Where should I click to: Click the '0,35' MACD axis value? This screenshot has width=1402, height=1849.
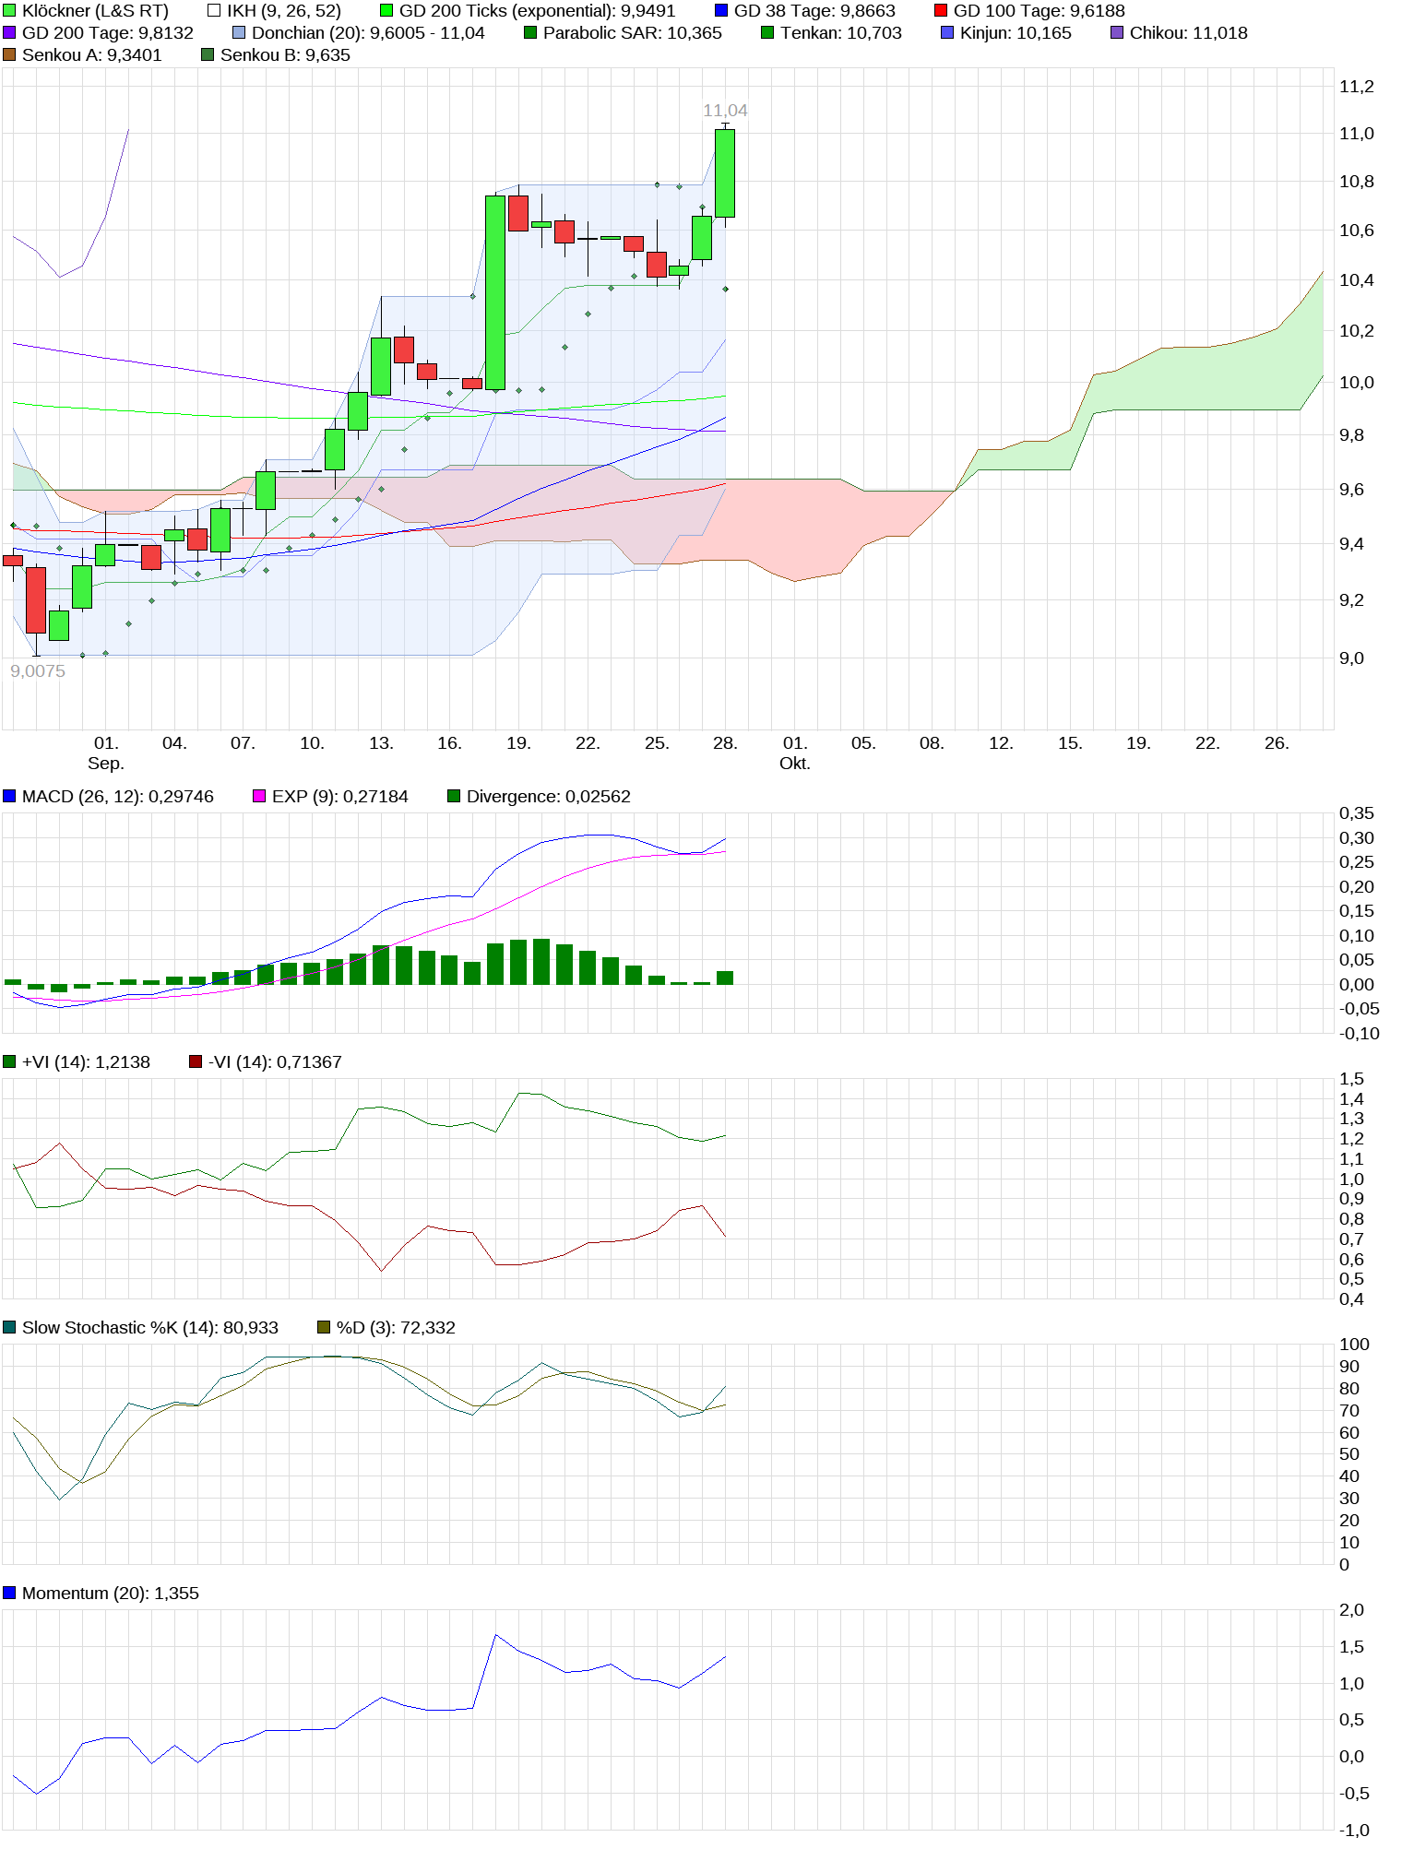[1357, 813]
